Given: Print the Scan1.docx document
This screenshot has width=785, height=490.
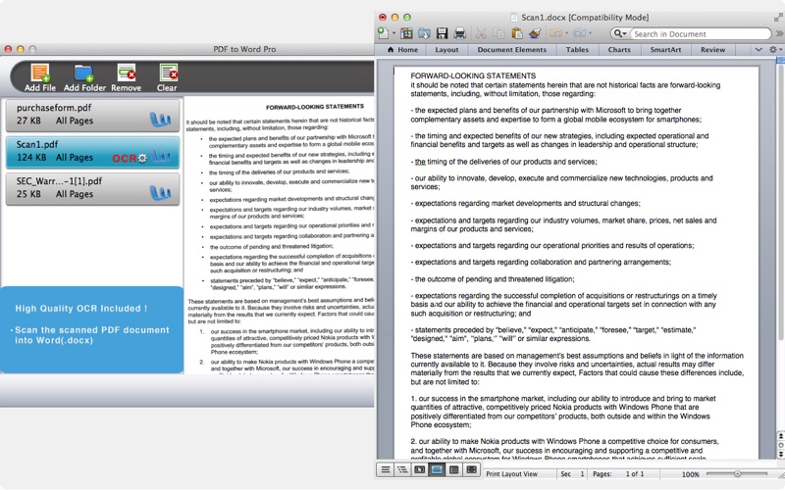Looking at the screenshot, I should pos(459,33).
